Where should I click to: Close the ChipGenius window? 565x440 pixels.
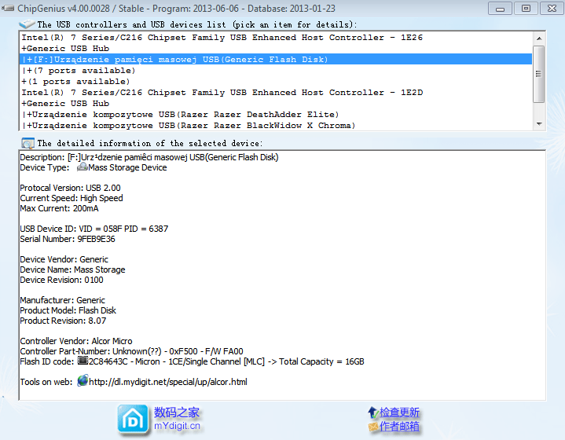pyautogui.click(x=552, y=9)
